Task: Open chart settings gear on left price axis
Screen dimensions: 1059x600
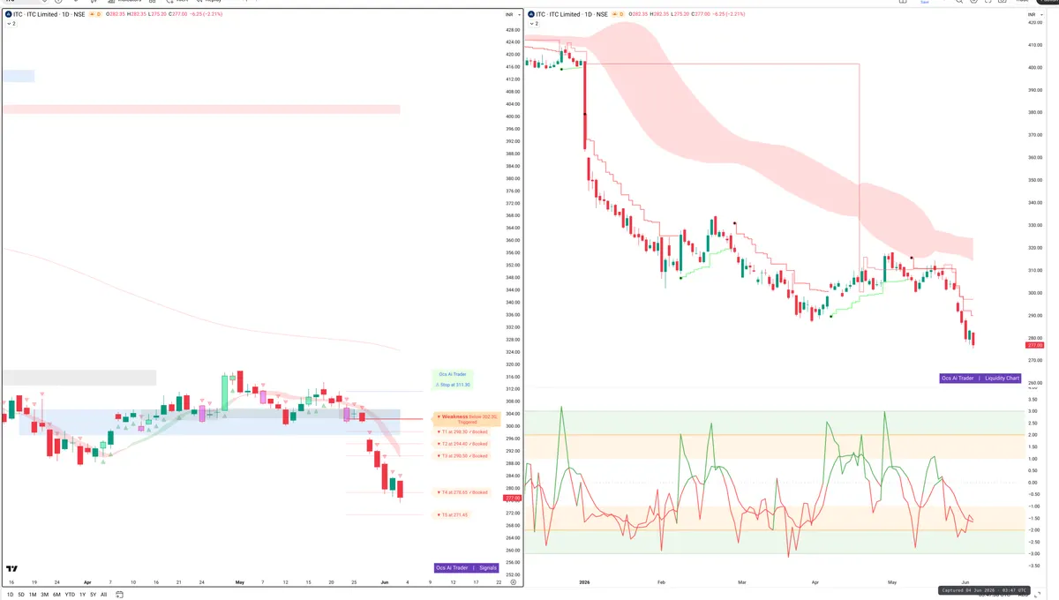Action: (513, 582)
